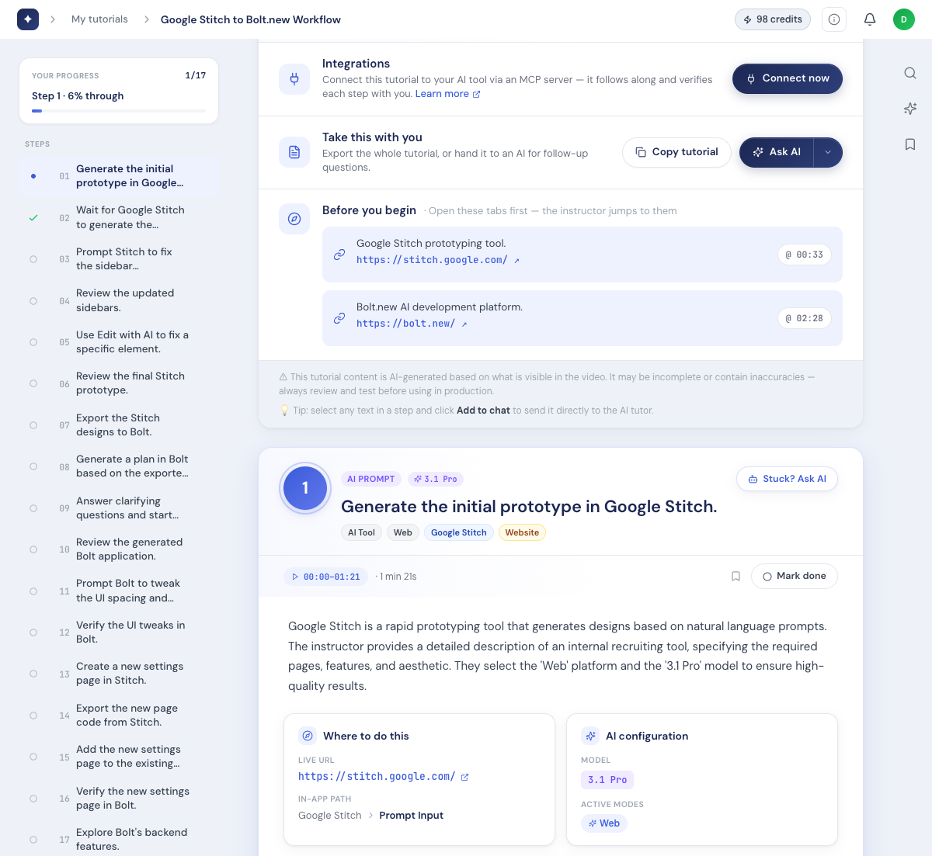This screenshot has height=856, width=932.
Task: Open the user avatar D menu
Action: [x=904, y=19]
